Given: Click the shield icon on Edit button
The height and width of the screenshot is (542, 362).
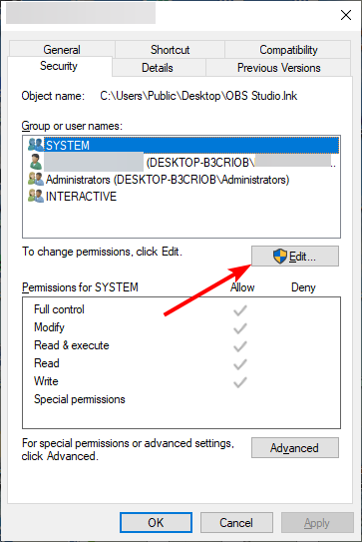Looking at the screenshot, I should (x=280, y=257).
